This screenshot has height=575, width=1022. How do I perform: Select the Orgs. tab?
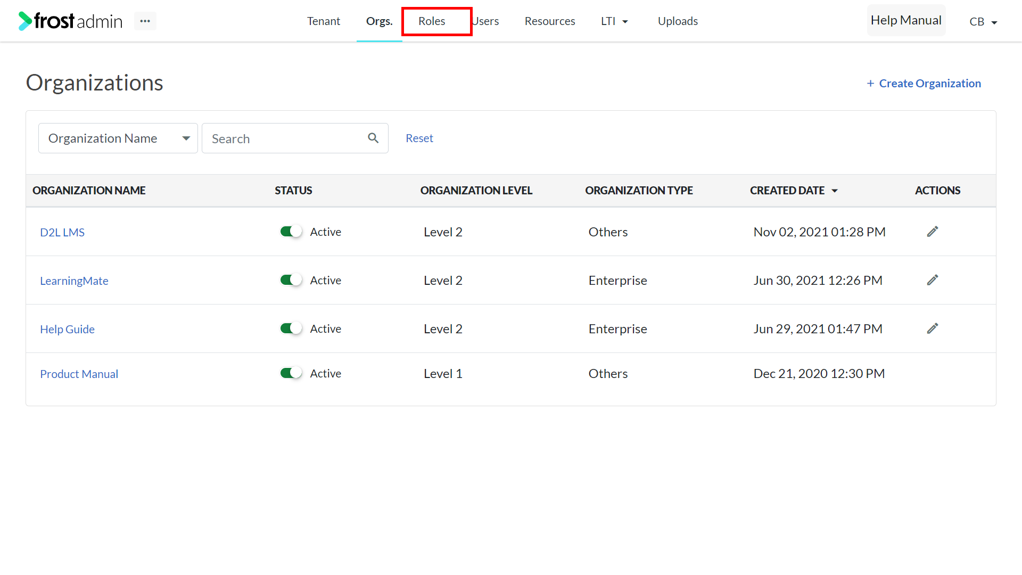380,21
